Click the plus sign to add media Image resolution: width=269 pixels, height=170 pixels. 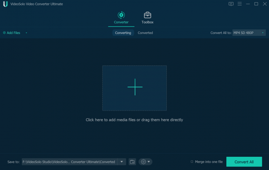click(x=135, y=87)
